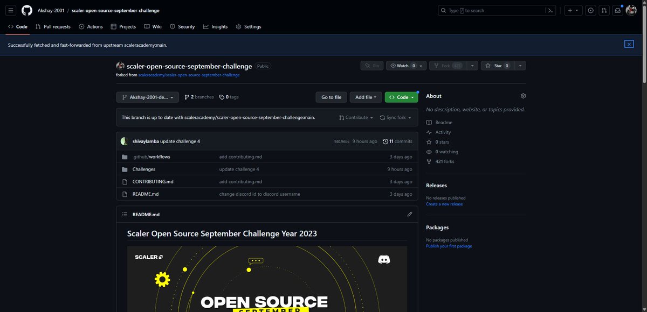Click the Akshay-2001 owner breadcrumb link

pyautogui.click(x=50, y=10)
